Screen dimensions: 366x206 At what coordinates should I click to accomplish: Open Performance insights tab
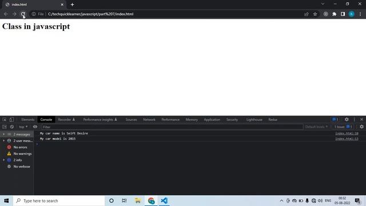(100, 120)
